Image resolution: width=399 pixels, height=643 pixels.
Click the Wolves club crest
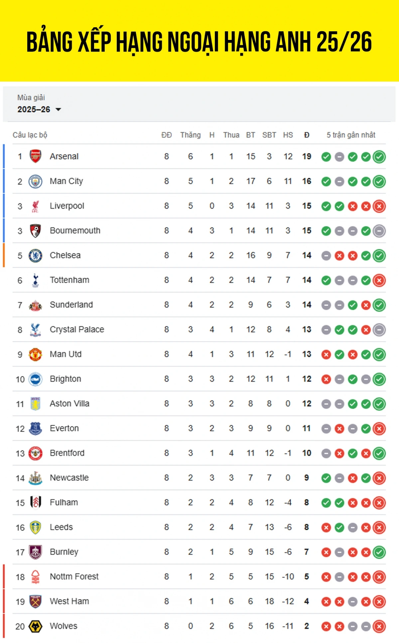tap(35, 626)
